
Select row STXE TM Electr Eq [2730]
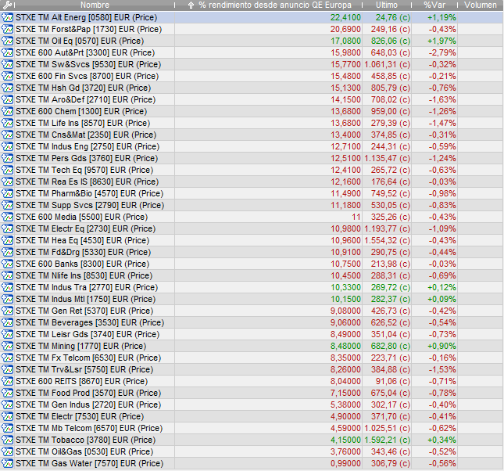point(252,229)
